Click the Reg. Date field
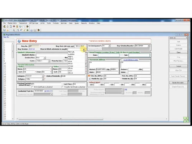The image size is (192, 144). tap(80, 46)
